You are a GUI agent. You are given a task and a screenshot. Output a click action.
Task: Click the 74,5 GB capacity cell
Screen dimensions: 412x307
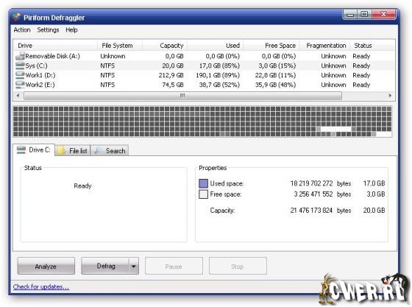(173, 85)
